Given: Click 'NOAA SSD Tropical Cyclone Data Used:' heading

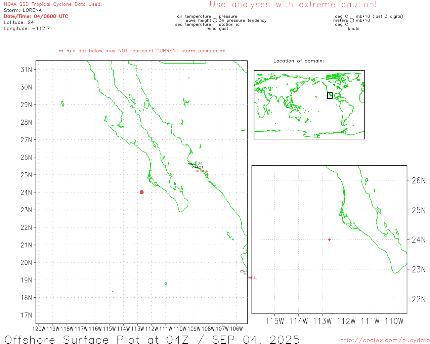Looking at the screenshot, I should pyautogui.click(x=53, y=4).
